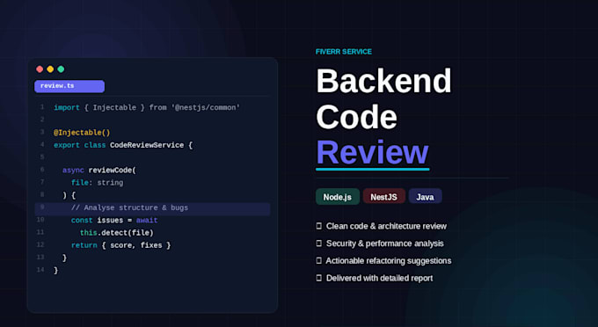Select the review.ts file tab
Screen dimensions: 598x327
(x=69, y=86)
